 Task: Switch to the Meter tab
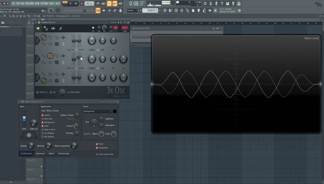[x=51, y=154]
